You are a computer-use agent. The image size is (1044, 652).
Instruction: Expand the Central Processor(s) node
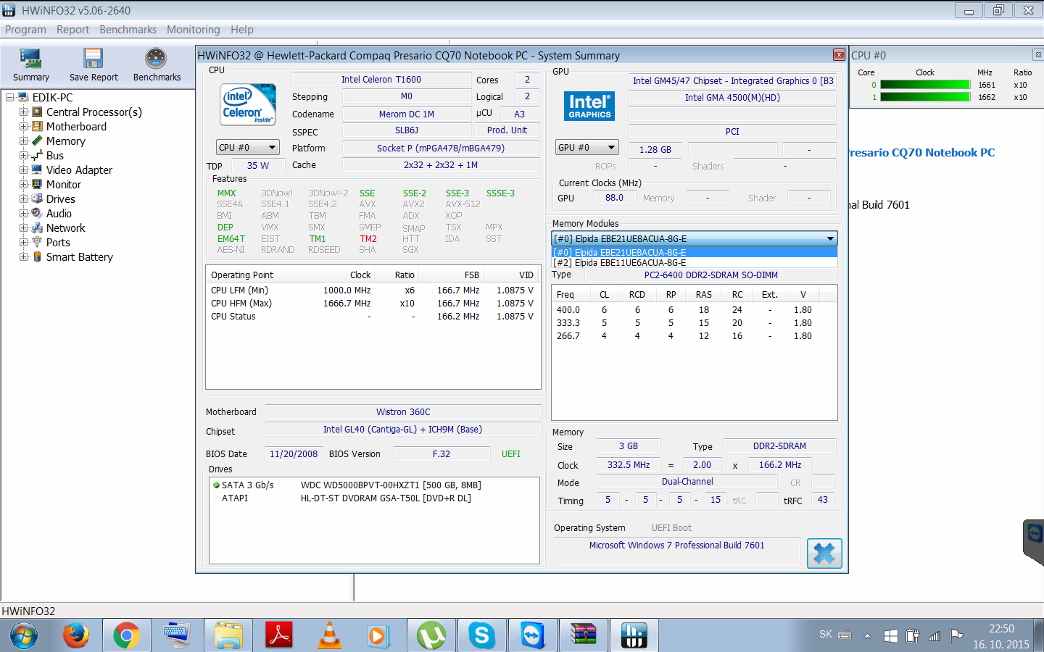[x=23, y=112]
